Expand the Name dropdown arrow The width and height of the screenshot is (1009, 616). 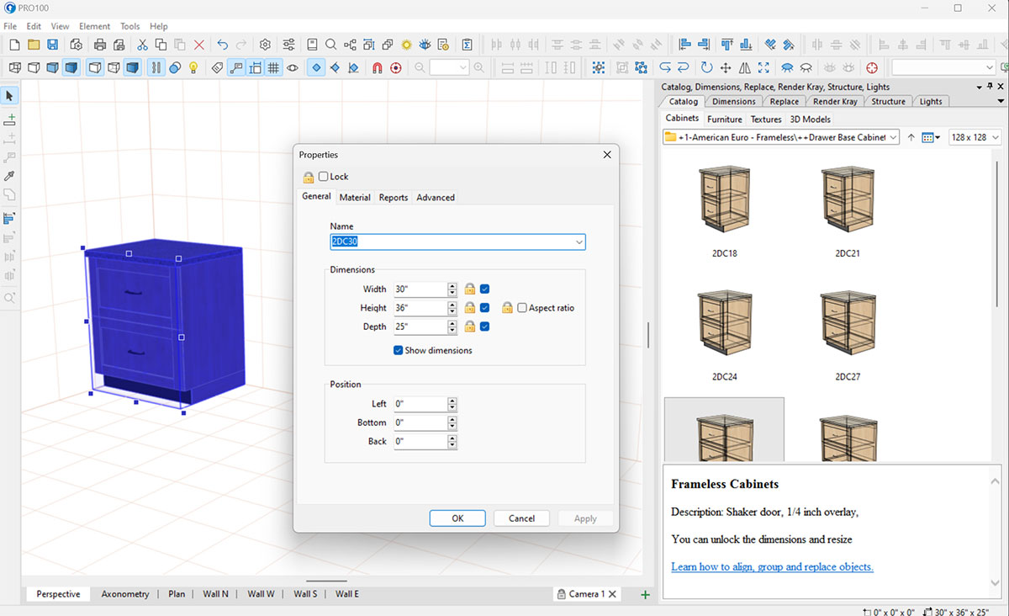pyautogui.click(x=578, y=242)
